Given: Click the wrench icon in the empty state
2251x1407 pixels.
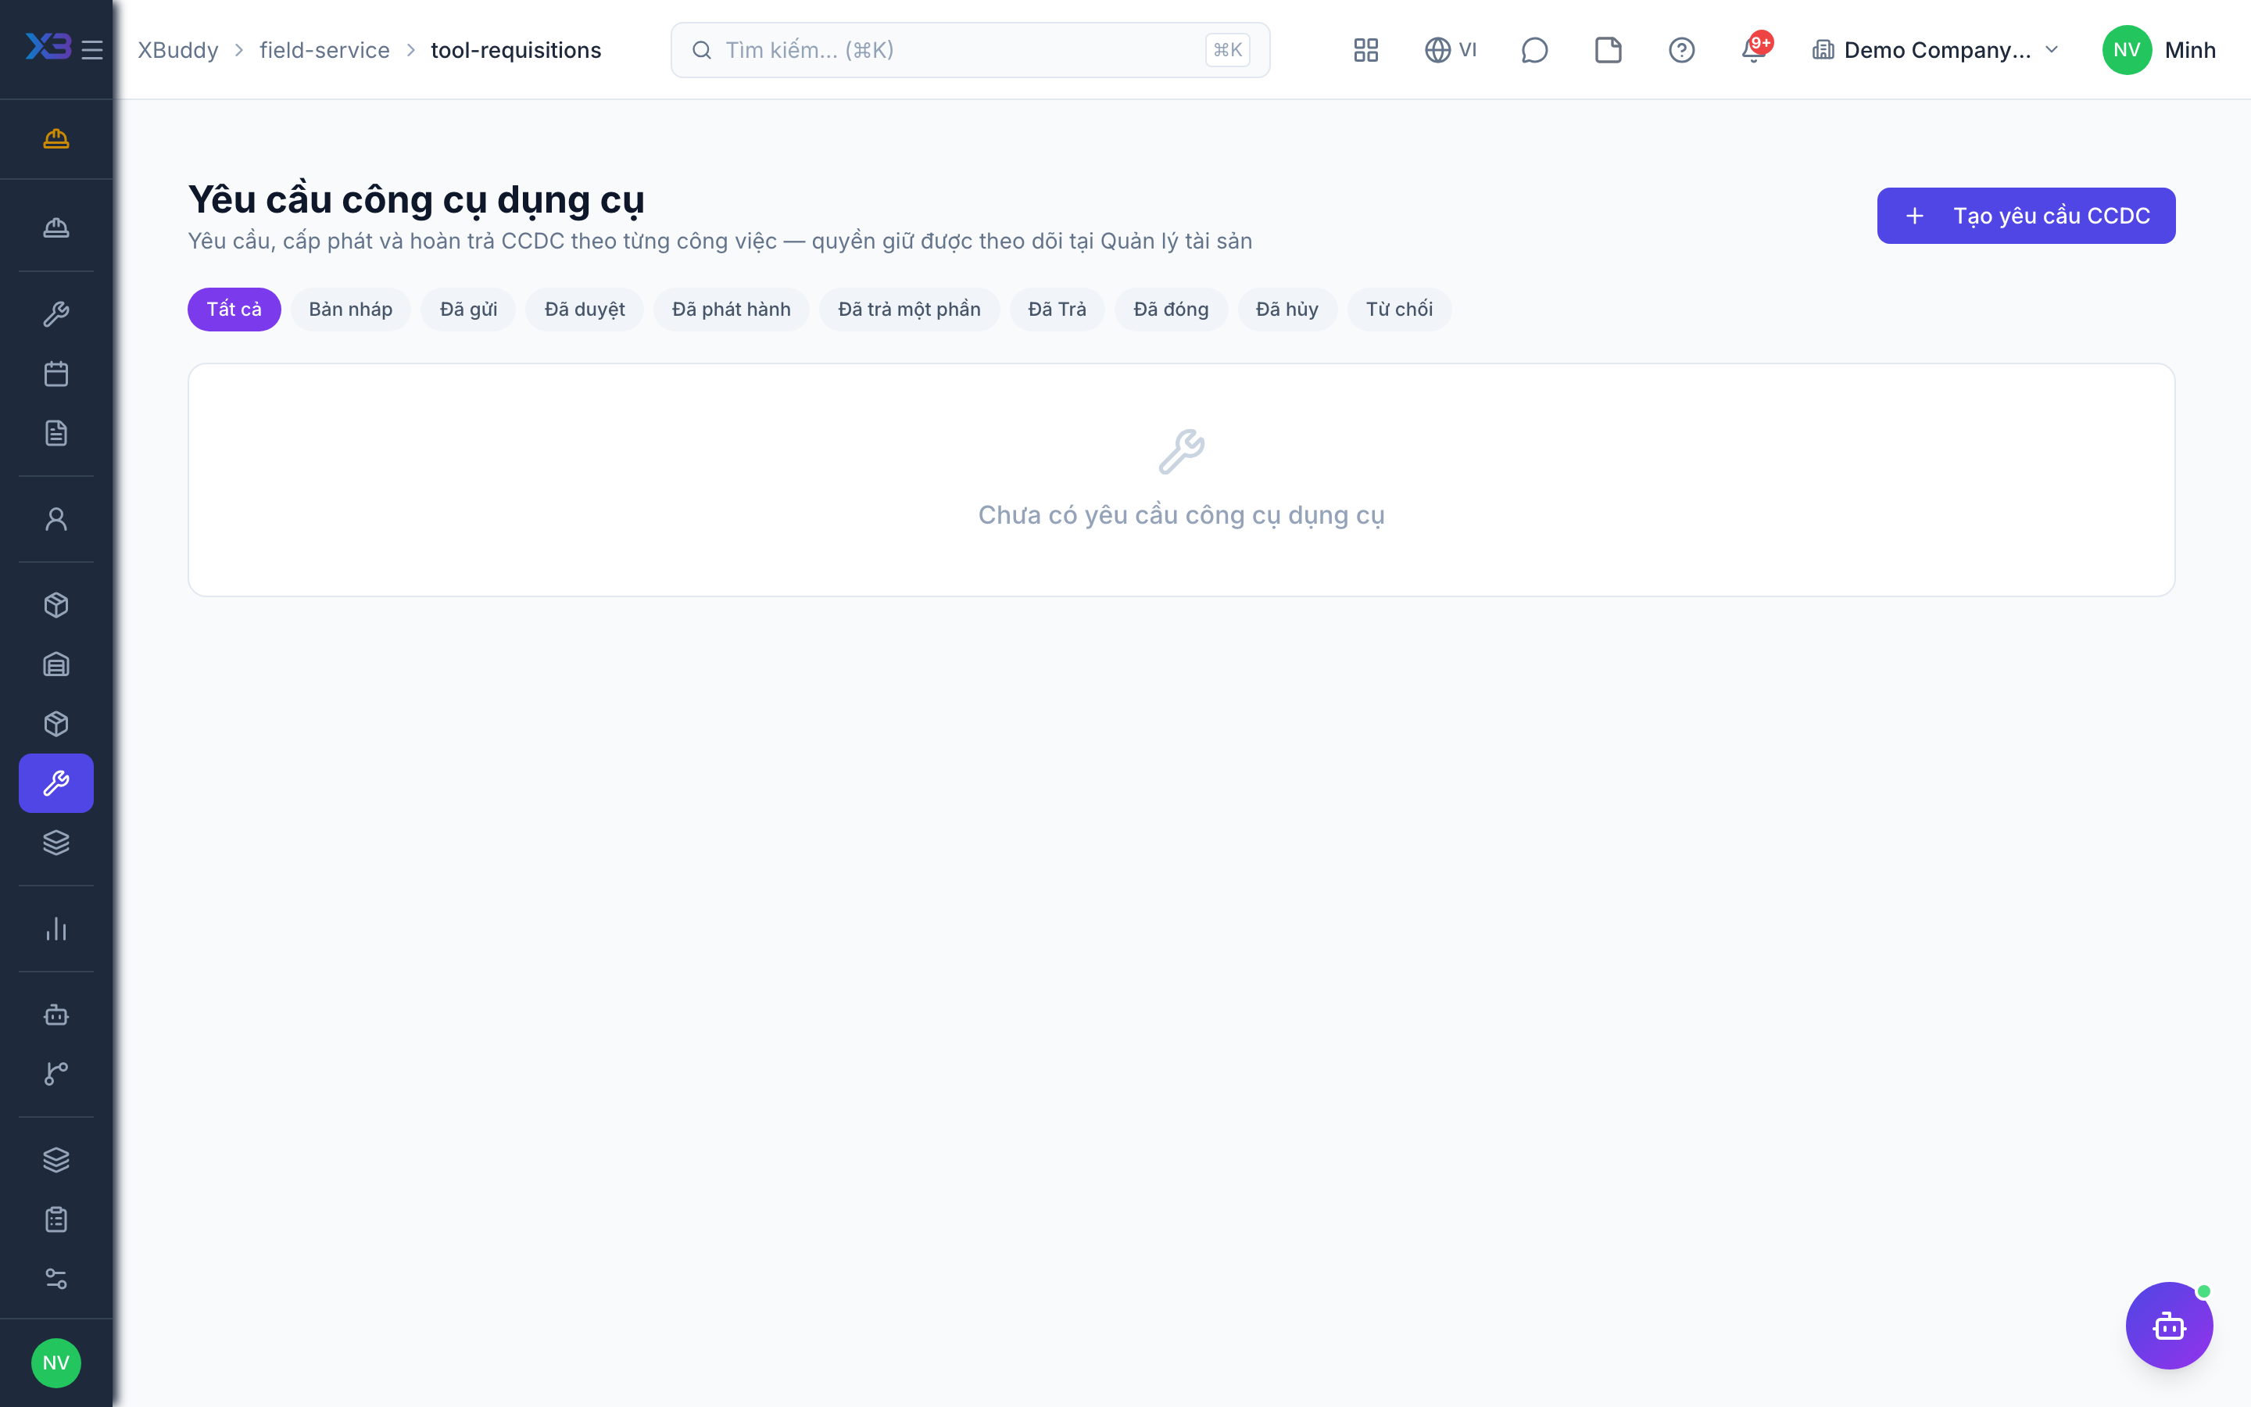Looking at the screenshot, I should tap(1181, 453).
